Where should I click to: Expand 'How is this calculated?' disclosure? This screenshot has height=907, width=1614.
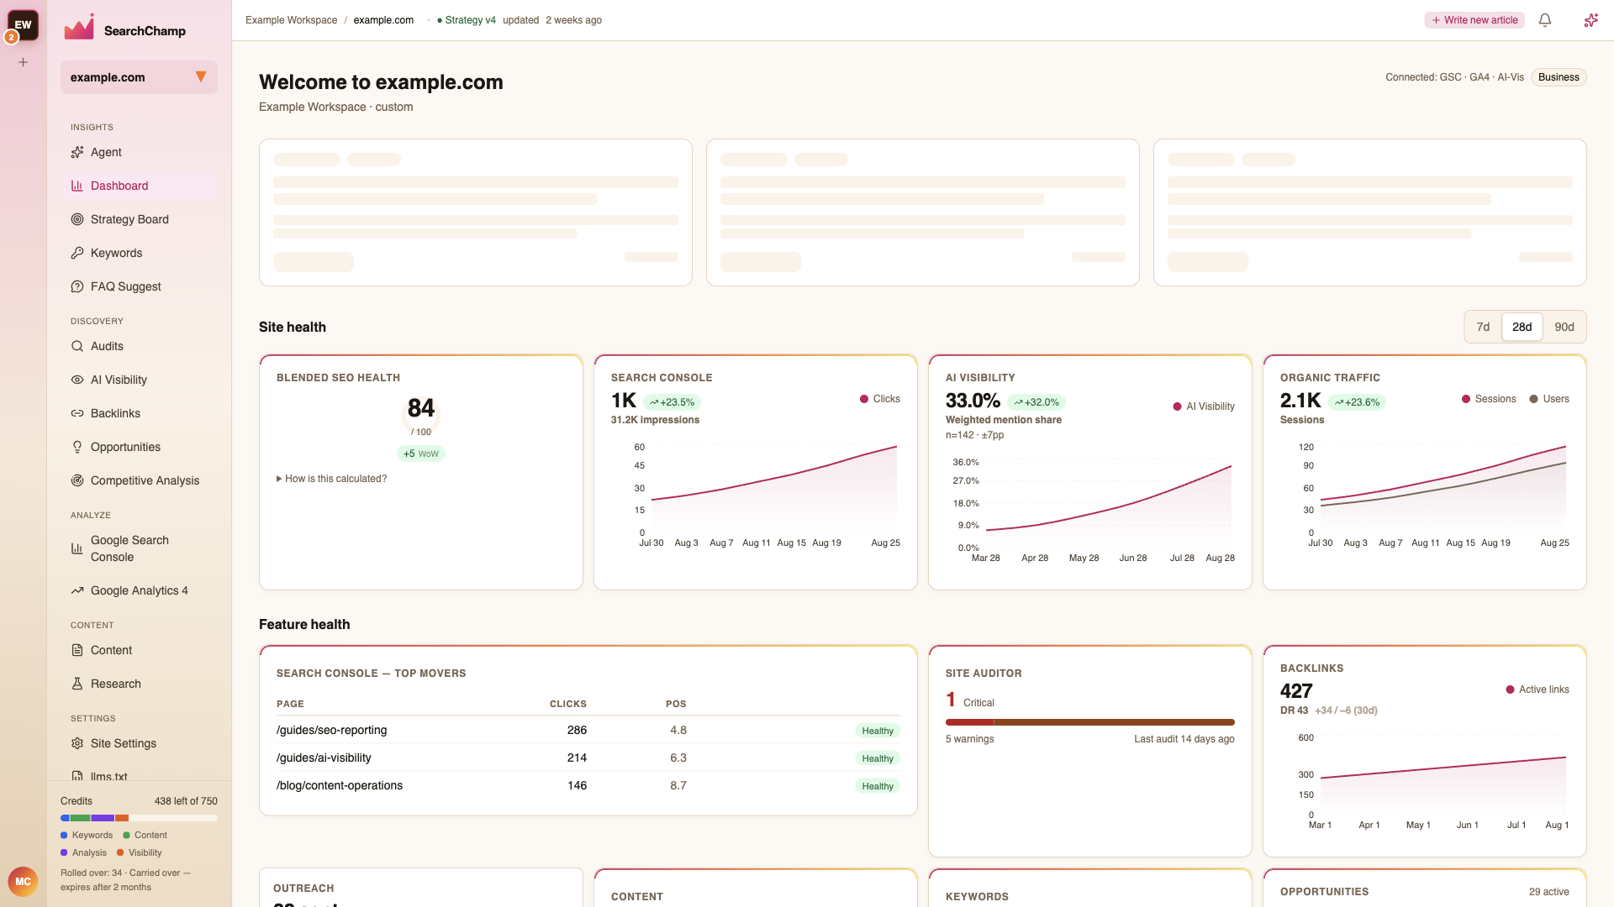(332, 479)
